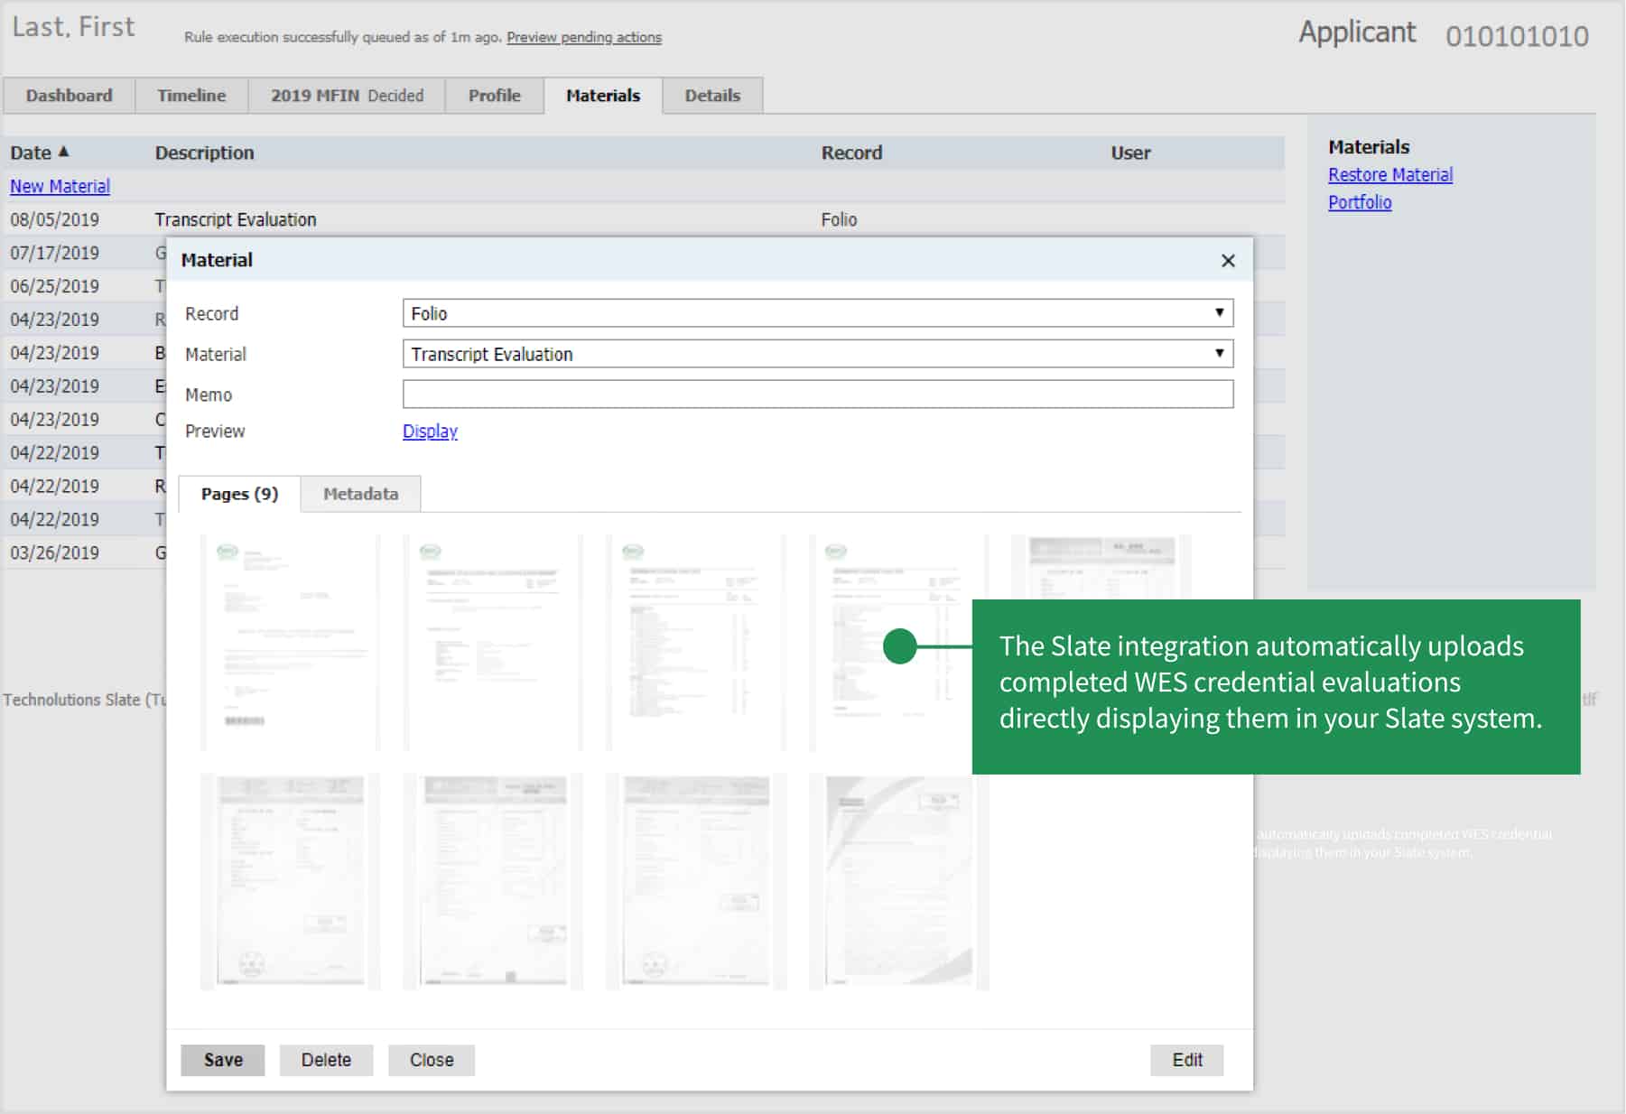Click the New Material link
Screen dimensions: 1626x1114
coord(60,186)
